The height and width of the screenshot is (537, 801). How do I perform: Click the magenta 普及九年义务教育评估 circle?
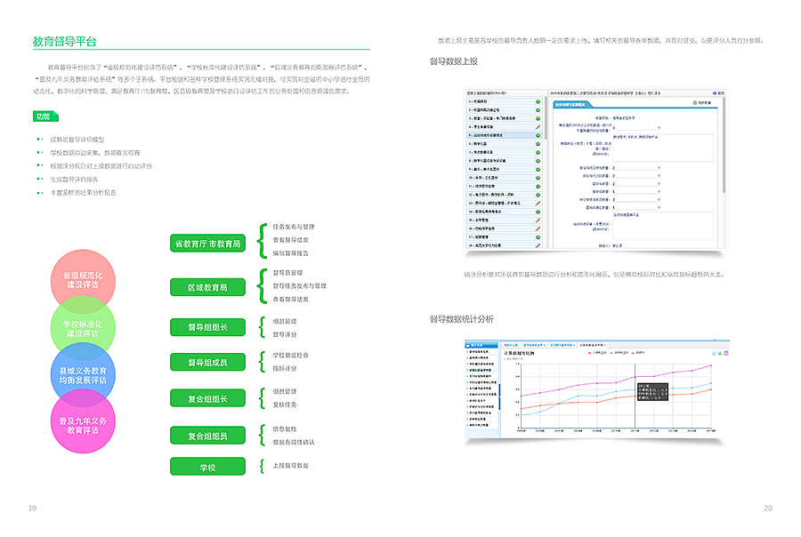pyautogui.click(x=83, y=421)
